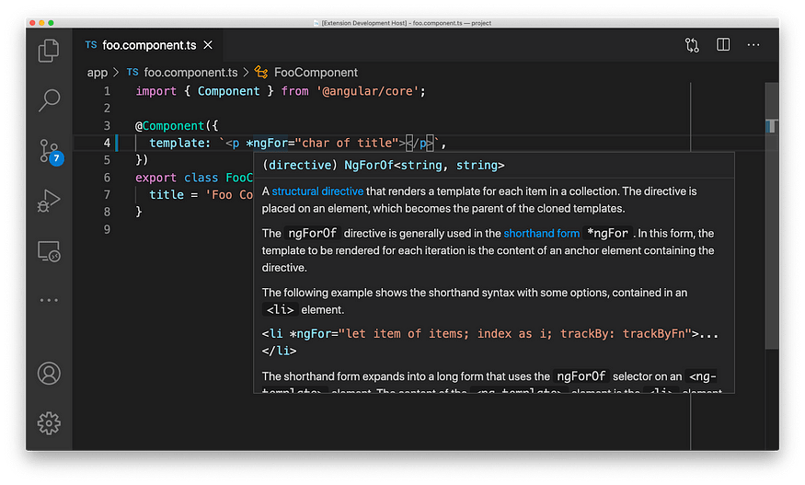The image size is (805, 485).
Task: Open the Manage gear menu
Action: 49,423
